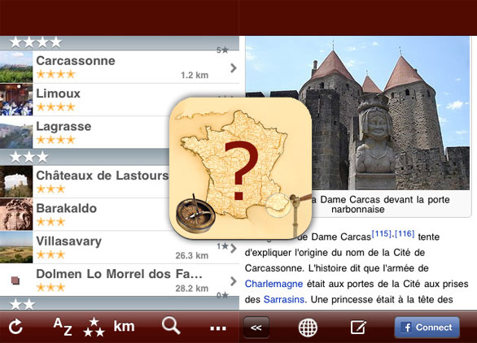Viewport: 477px width, 343px height.
Task: Open Dolmen Lo Morrel dos Fa... entry
Action: (120, 280)
